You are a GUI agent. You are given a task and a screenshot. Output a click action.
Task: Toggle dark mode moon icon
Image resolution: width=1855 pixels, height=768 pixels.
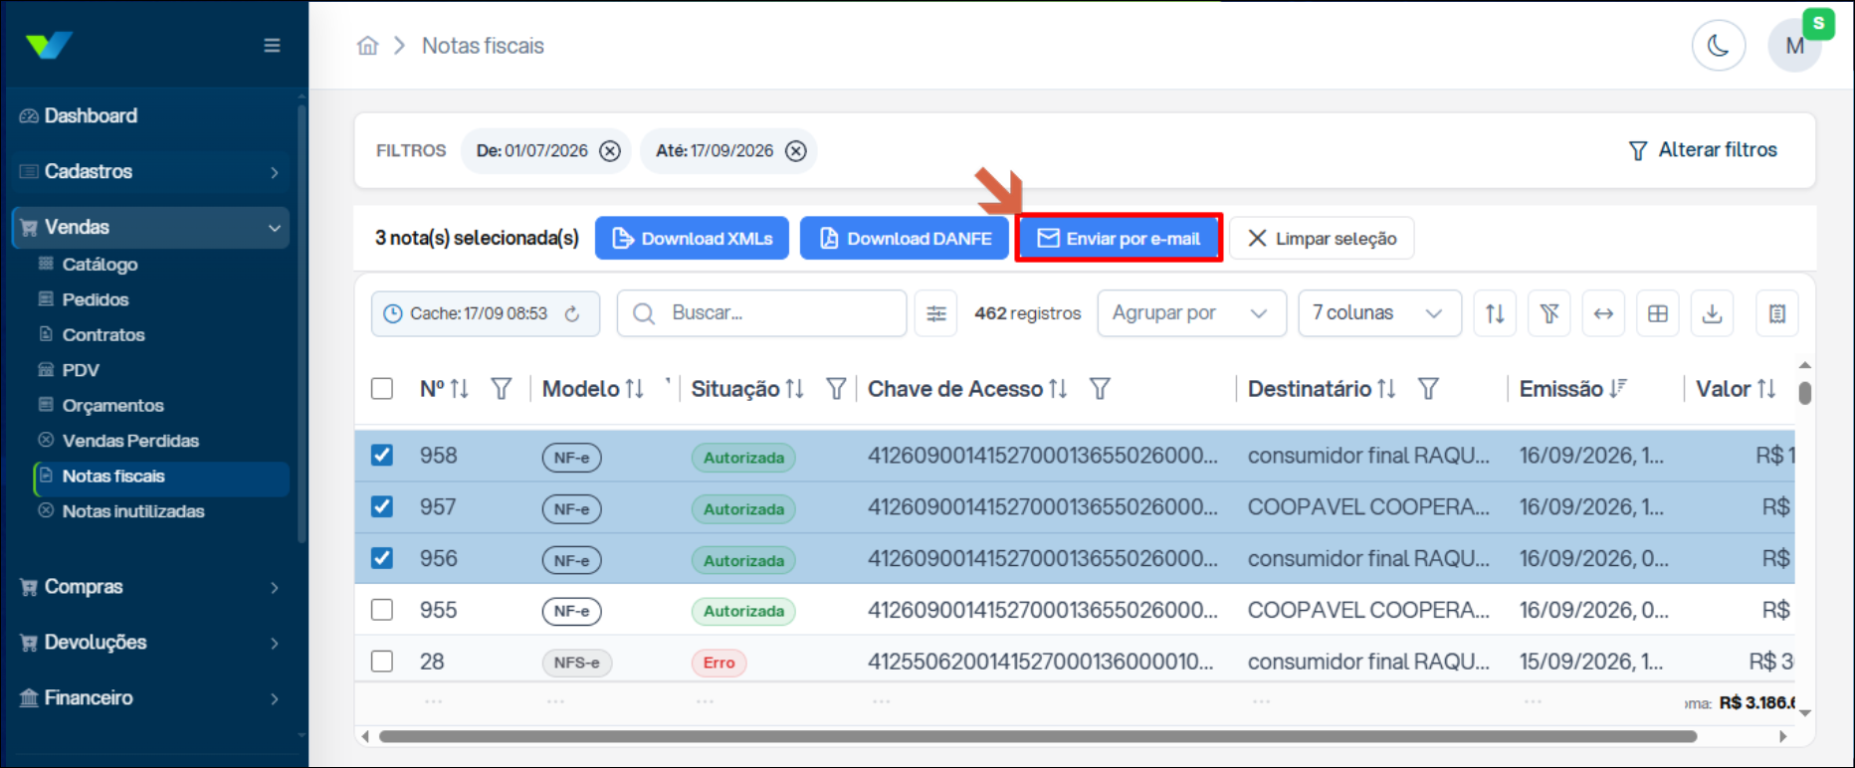tap(1719, 46)
